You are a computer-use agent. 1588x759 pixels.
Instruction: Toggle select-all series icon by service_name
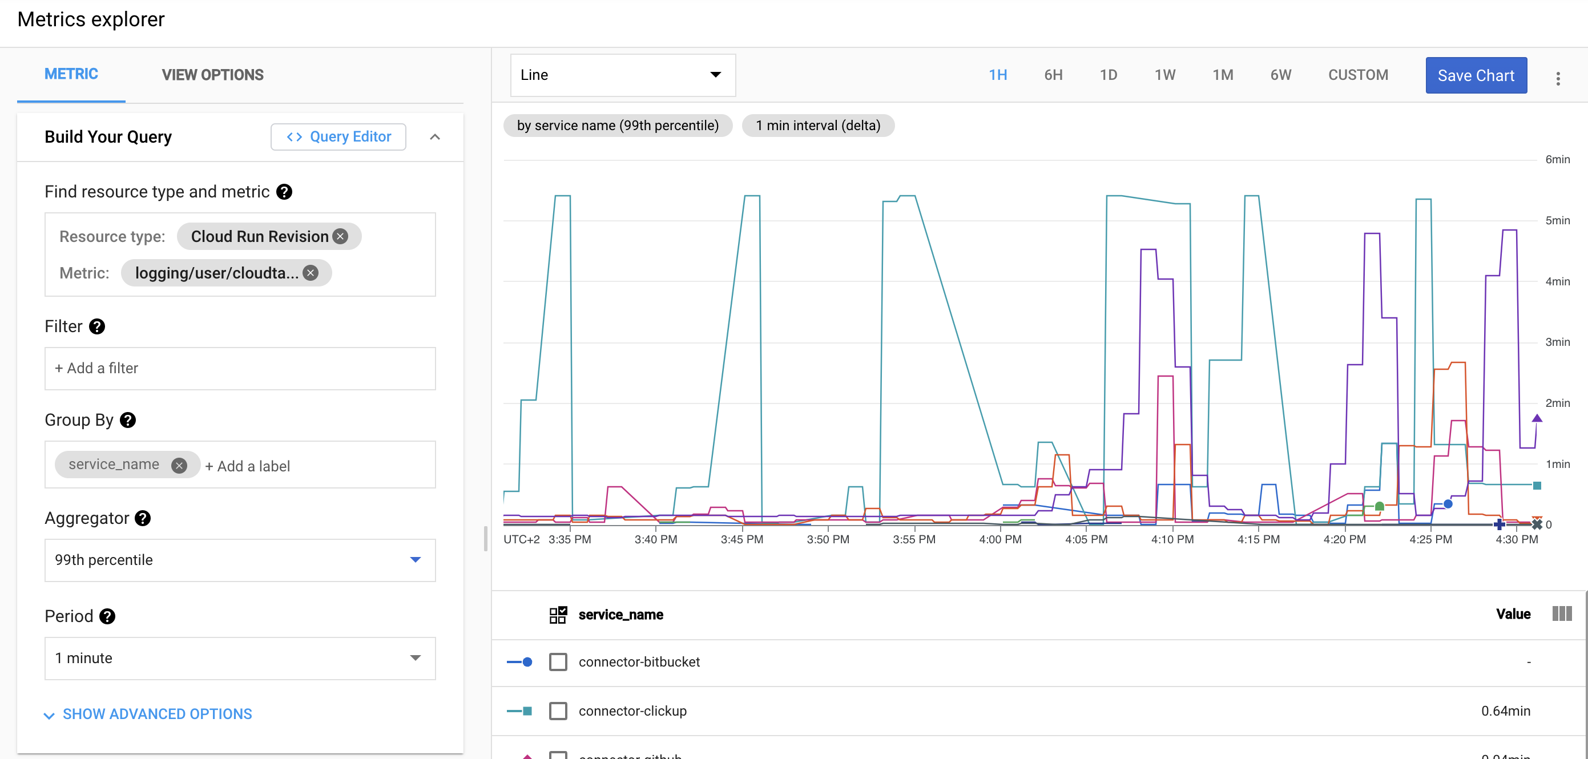tap(558, 614)
